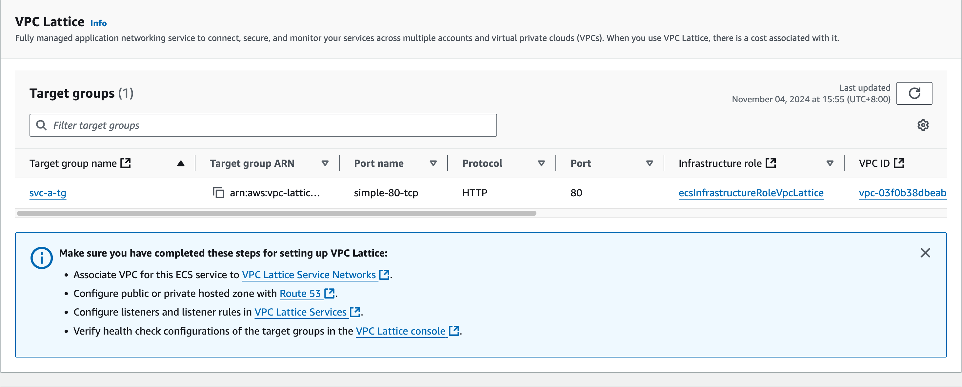The height and width of the screenshot is (387, 962).
Task: Sort by Port name column
Action: point(433,164)
